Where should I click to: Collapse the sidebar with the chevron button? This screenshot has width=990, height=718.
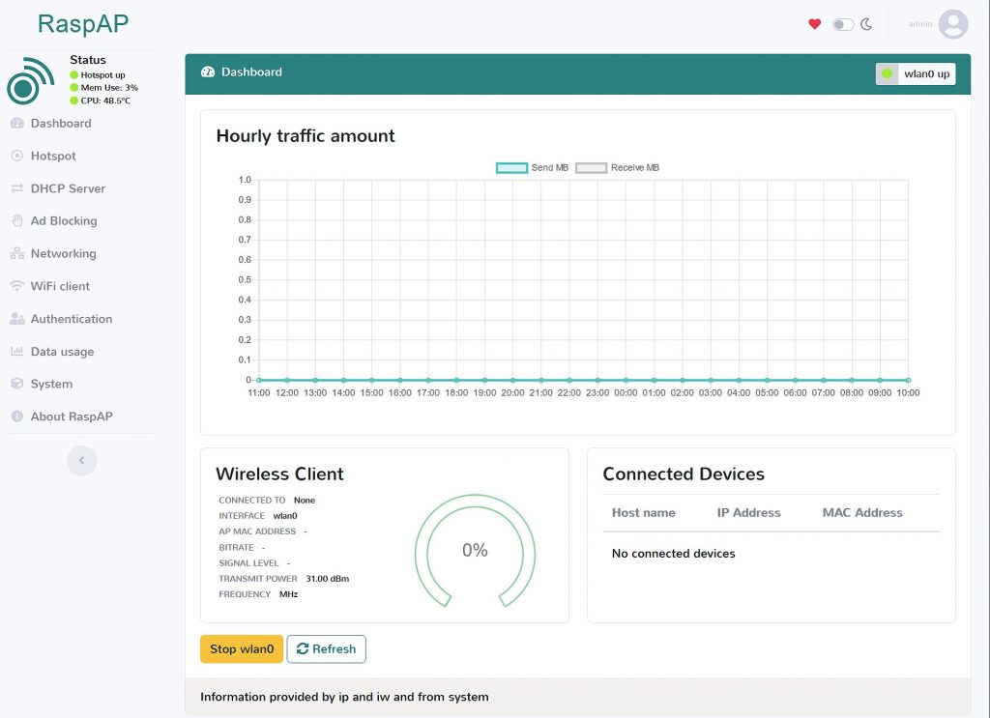click(82, 461)
